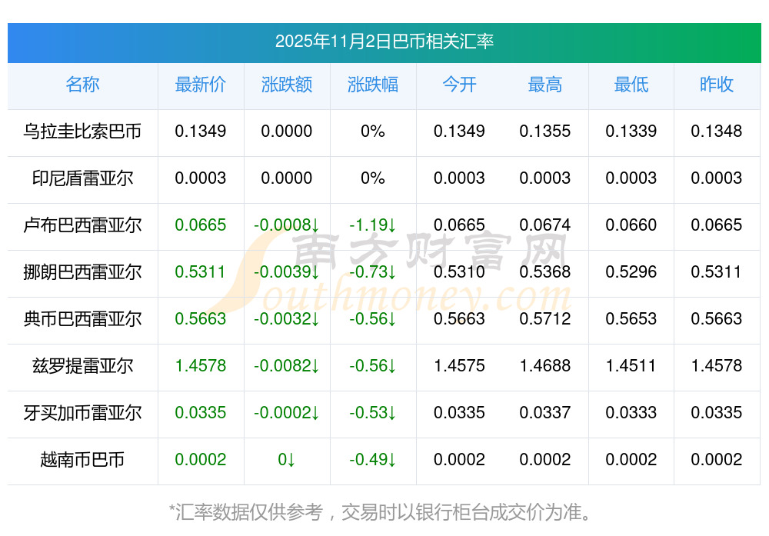Viewport: 769px width, 536px height.
Task: Select the 典币巴西雷亚尔 row name
Action: 82,319
